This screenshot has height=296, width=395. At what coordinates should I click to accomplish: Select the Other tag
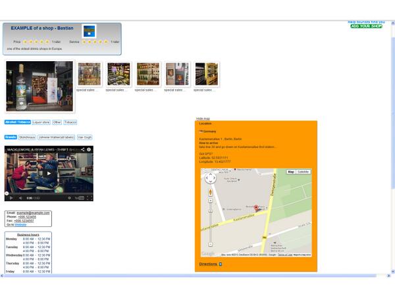(x=57, y=122)
